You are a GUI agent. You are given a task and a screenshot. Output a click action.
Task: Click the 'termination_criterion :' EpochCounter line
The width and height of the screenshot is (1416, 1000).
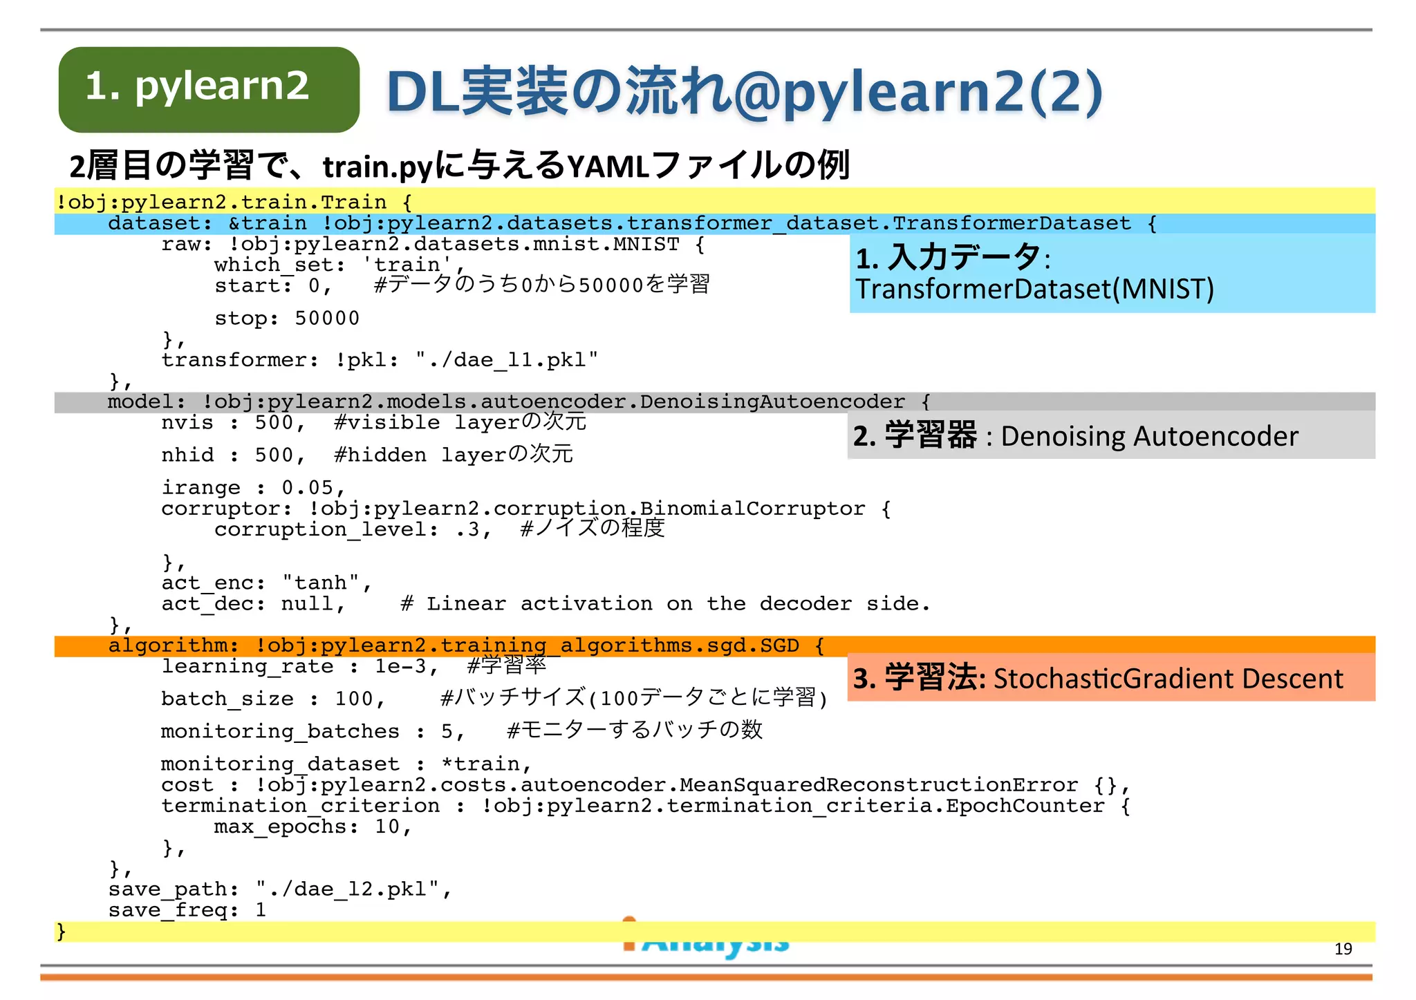click(645, 806)
